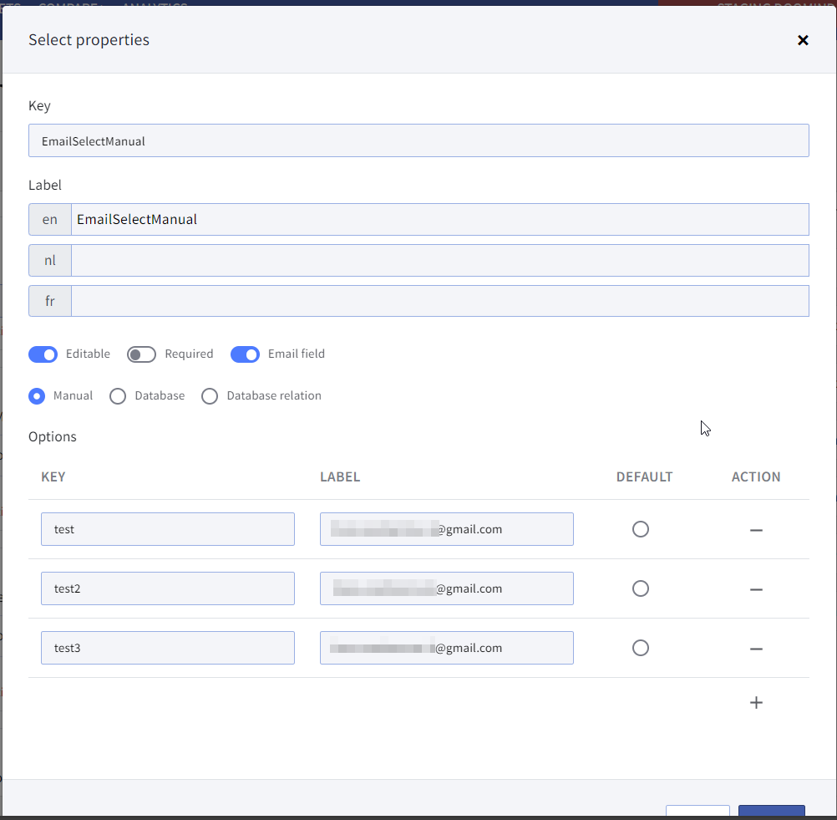Image resolution: width=837 pixels, height=820 pixels.
Task: Disable the Email field switch
Action: click(x=245, y=354)
